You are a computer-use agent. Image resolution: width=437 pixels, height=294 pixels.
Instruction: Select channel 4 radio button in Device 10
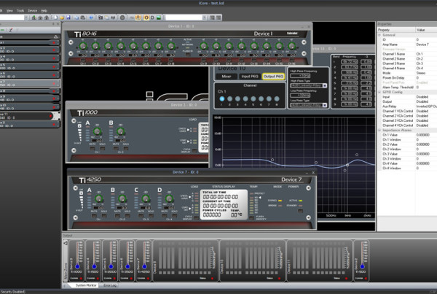(x=245, y=98)
